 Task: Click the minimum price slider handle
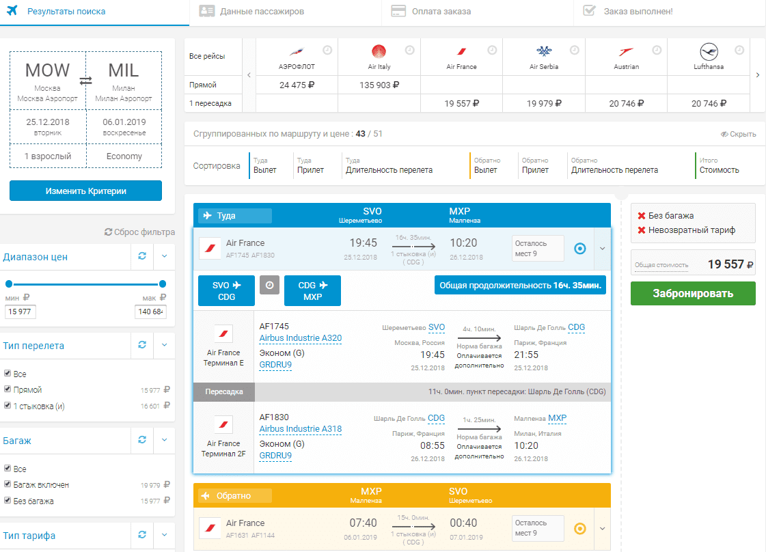point(9,284)
